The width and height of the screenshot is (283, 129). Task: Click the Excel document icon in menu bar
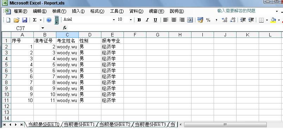coord(8,11)
